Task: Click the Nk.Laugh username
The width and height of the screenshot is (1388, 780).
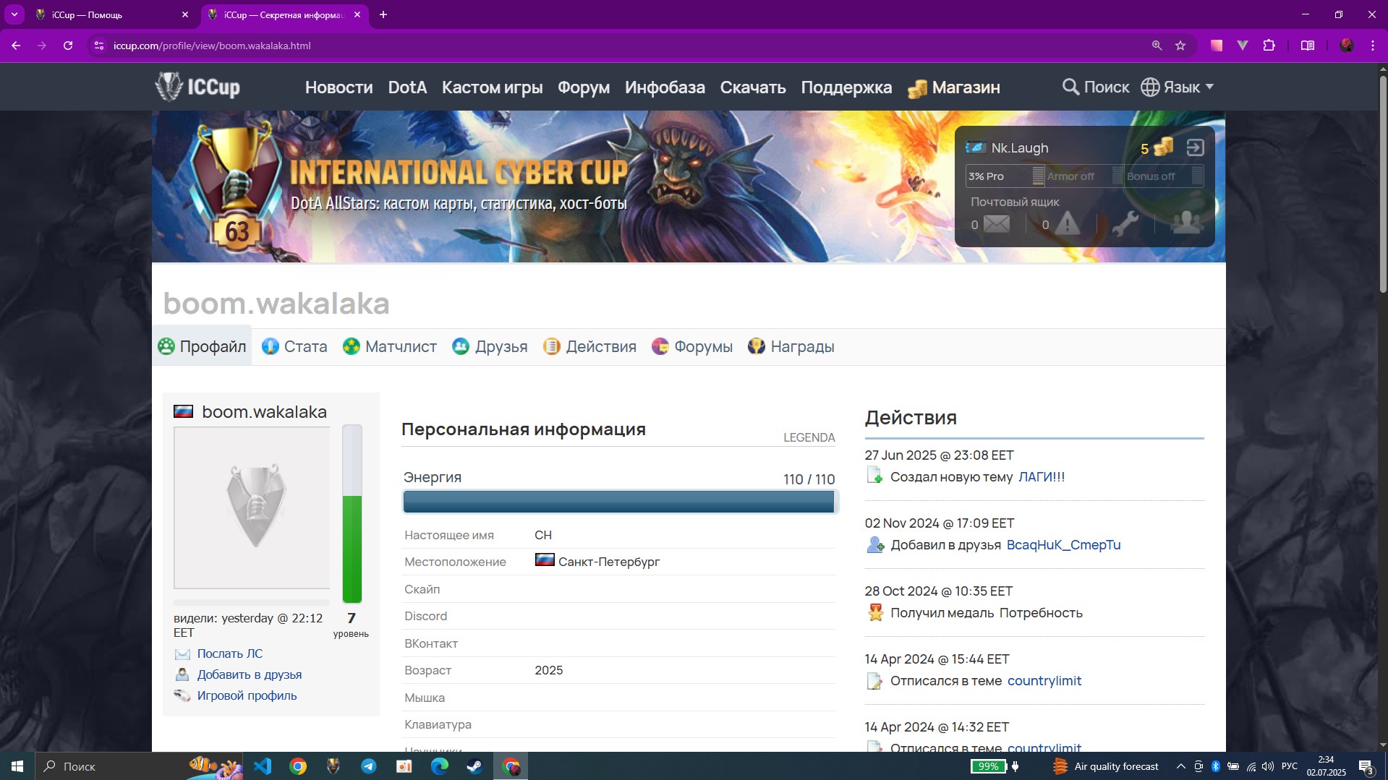Action: 1019,147
